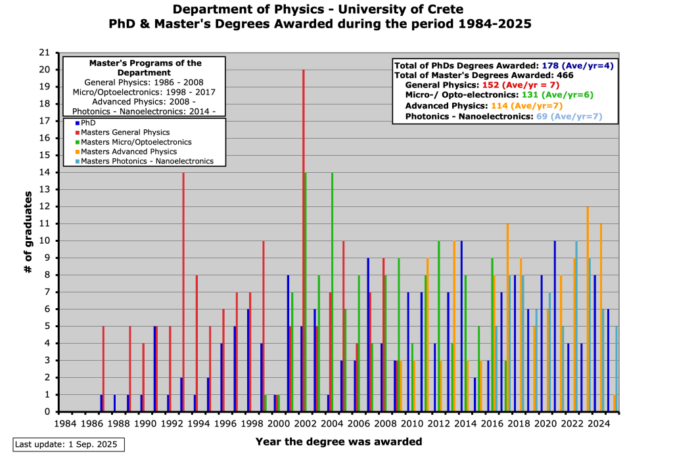Click the "# of graduates" y-axis title

tap(28, 232)
